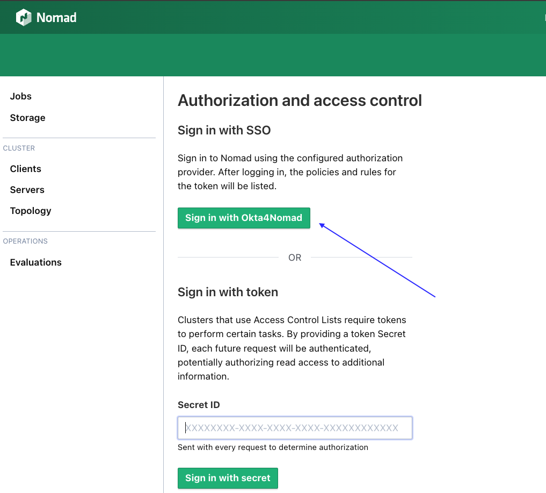Select Clients under the Cluster section
Viewport: 546px width, 493px height.
click(25, 169)
